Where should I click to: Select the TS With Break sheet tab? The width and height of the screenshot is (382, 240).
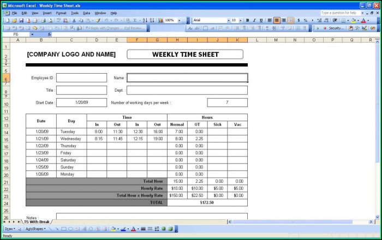click(37, 222)
